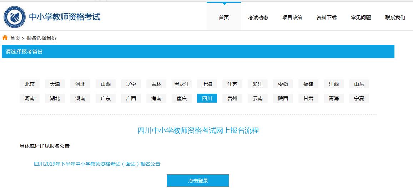413x196 pixels.
Task: Click the 首页 breadcrumb link
Action: point(15,38)
